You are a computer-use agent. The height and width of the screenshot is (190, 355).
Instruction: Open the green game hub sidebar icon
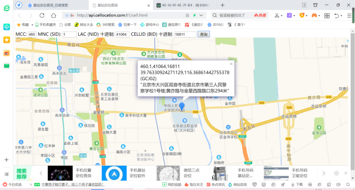[x=6, y=27]
